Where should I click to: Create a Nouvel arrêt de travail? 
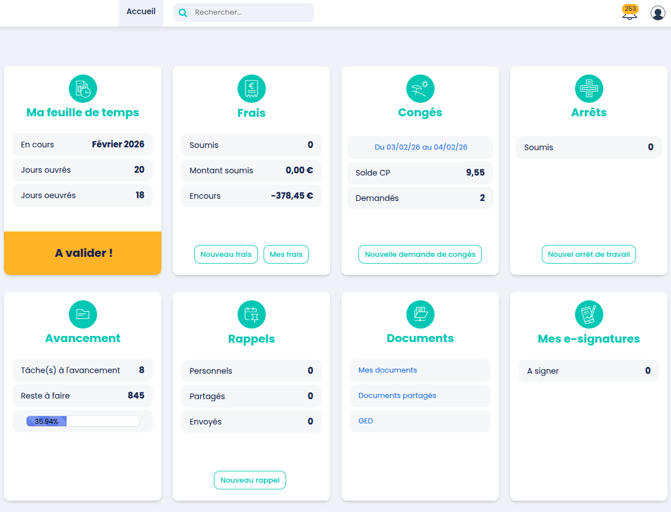pyautogui.click(x=589, y=254)
